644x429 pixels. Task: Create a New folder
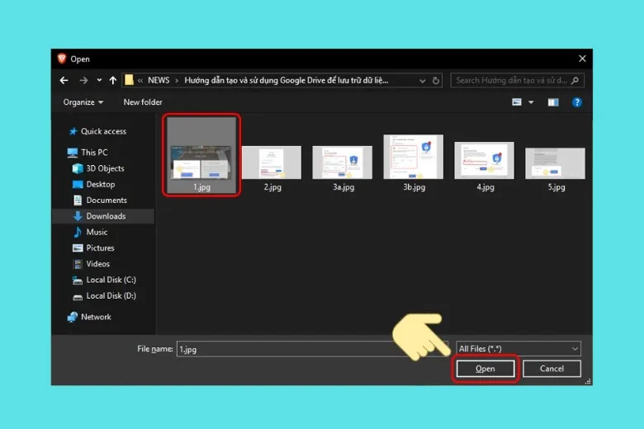pyautogui.click(x=143, y=102)
